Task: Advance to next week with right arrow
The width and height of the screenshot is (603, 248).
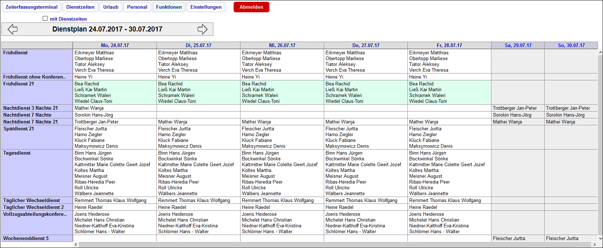Action: (x=202, y=29)
